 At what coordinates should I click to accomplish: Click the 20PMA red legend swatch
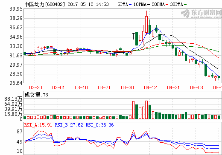tap(167, 5)
